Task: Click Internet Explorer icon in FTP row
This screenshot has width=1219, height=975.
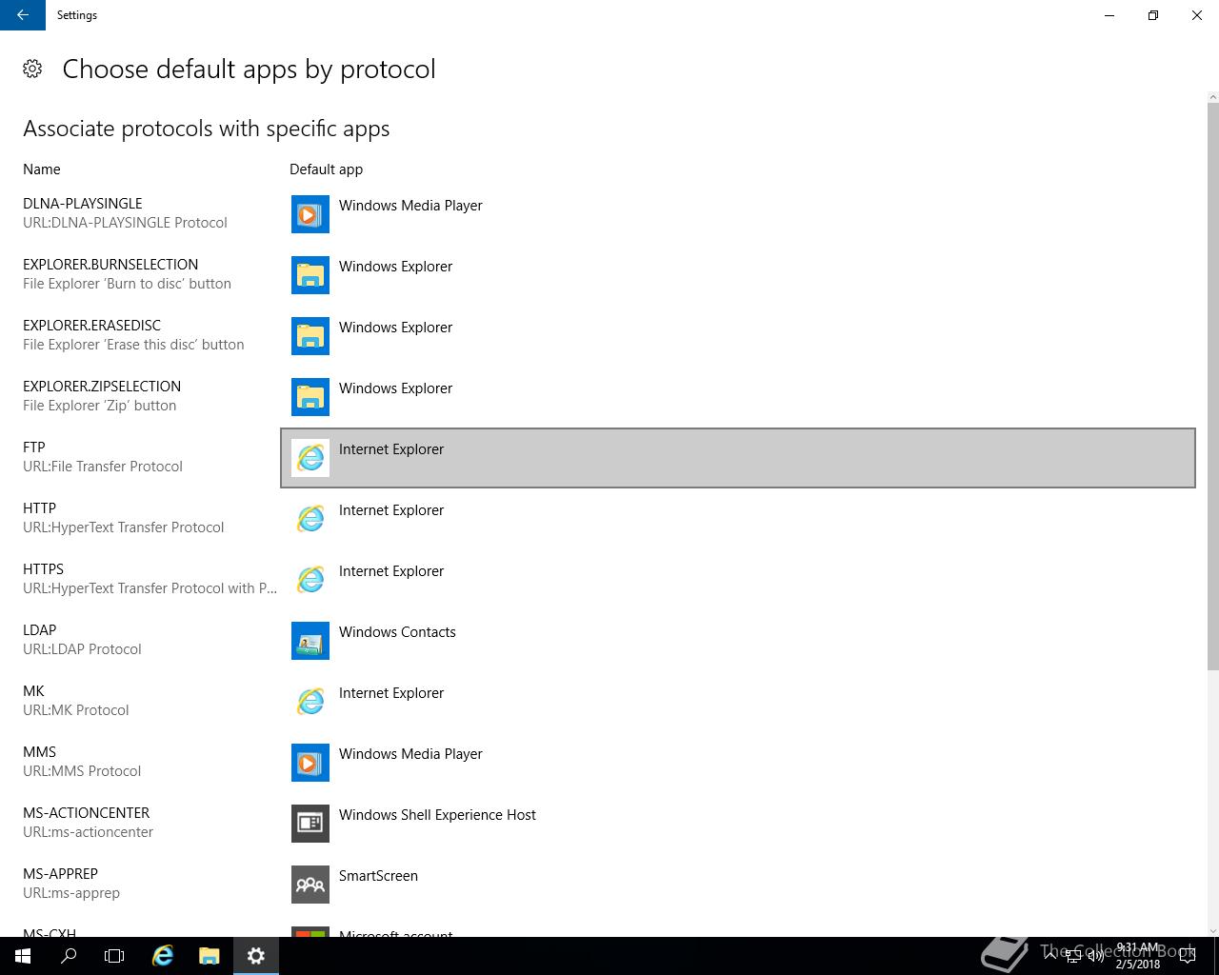Action: (x=310, y=458)
